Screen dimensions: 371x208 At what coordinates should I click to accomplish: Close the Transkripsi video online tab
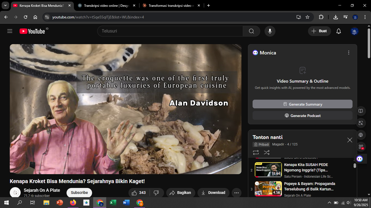pyautogui.click(x=134, y=5)
